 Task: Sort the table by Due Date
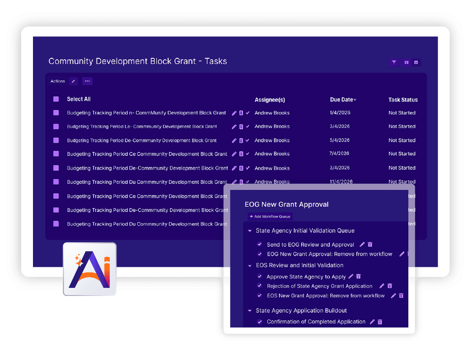coord(343,100)
